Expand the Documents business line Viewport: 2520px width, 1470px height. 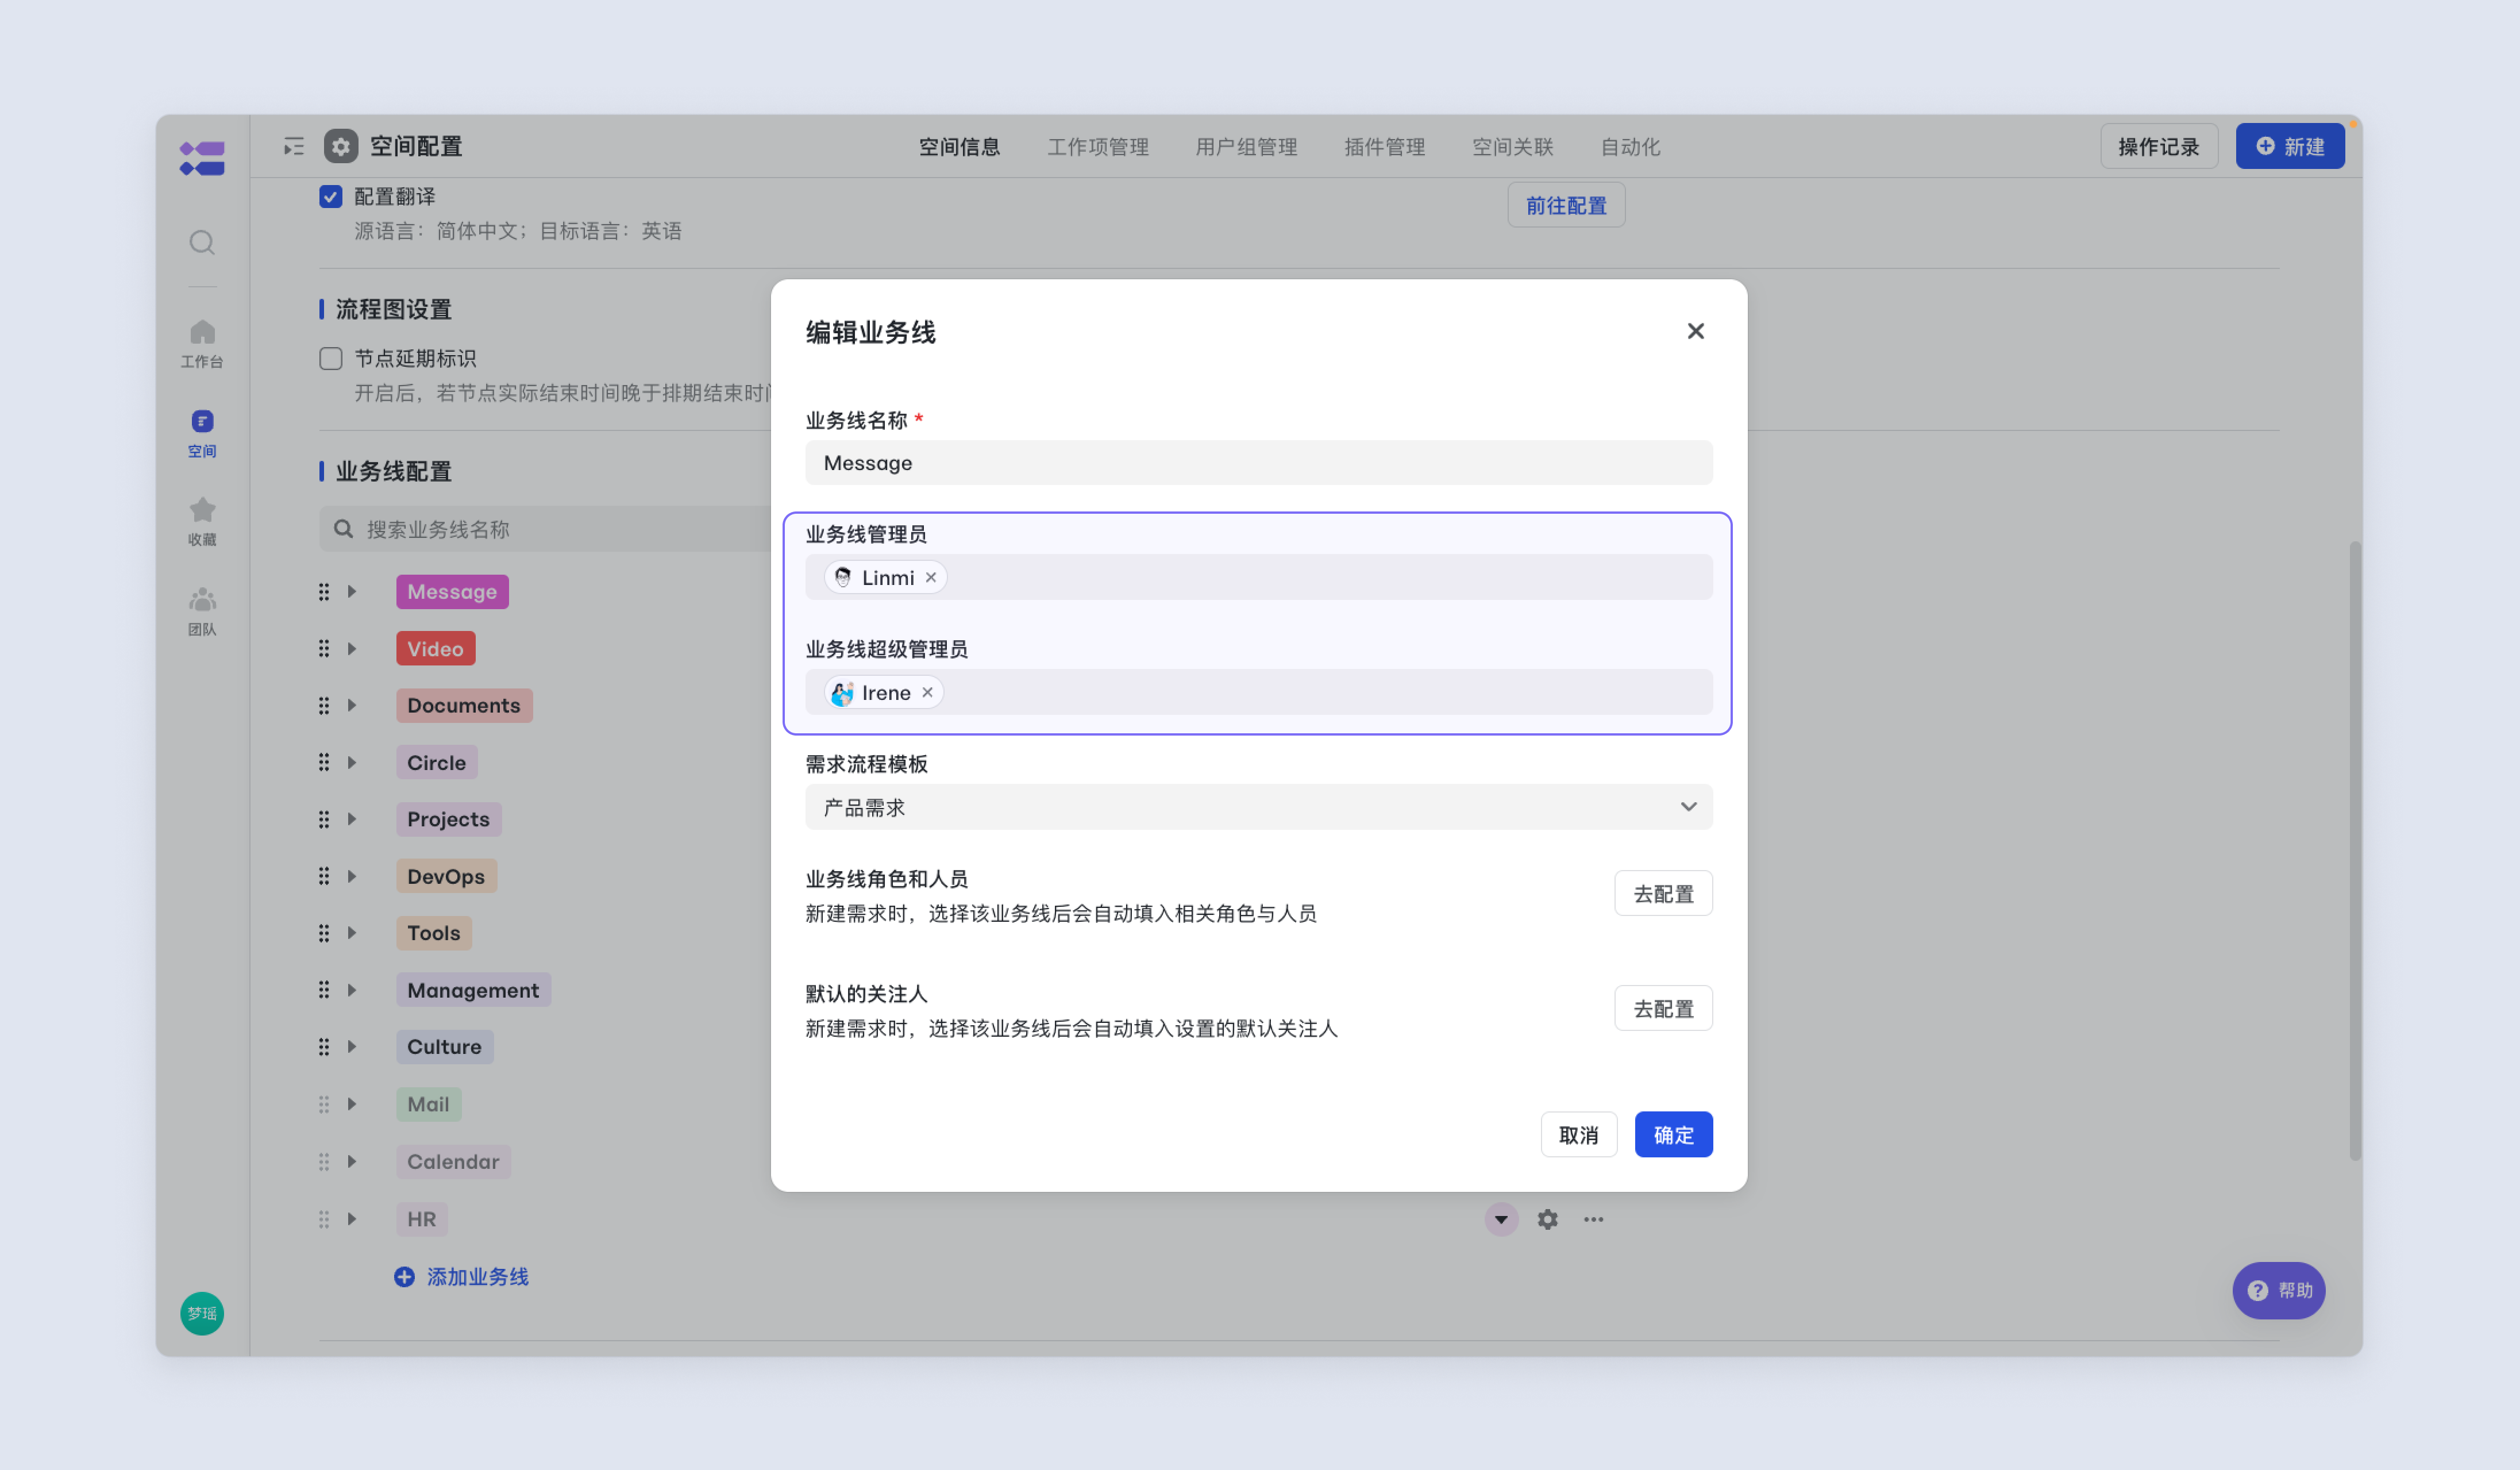click(352, 705)
